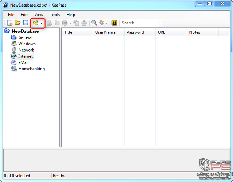Click the NewDatabase open folder icon

pyautogui.click(x=7, y=31)
